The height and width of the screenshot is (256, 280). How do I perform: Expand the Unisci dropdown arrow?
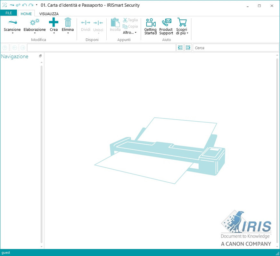coord(98,33)
